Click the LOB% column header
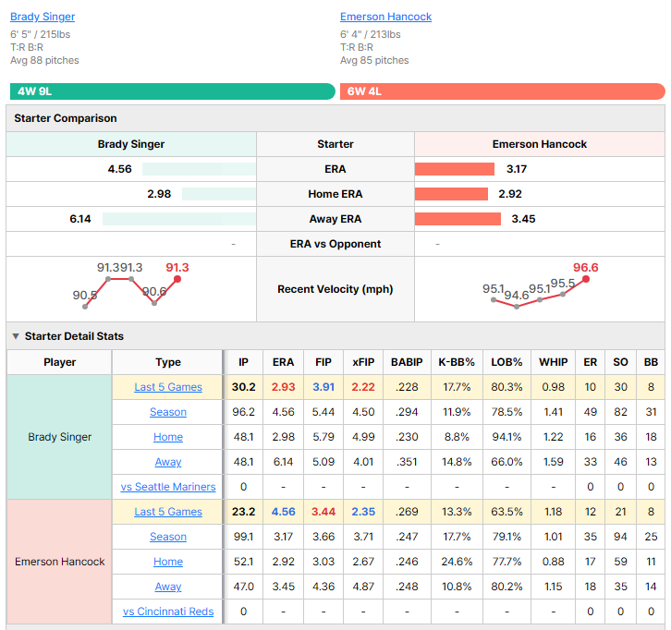The height and width of the screenshot is (630, 671). click(506, 362)
